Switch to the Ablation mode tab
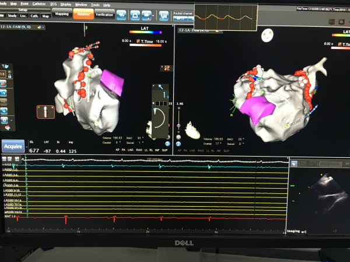The image size is (350, 262). (82, 13)
